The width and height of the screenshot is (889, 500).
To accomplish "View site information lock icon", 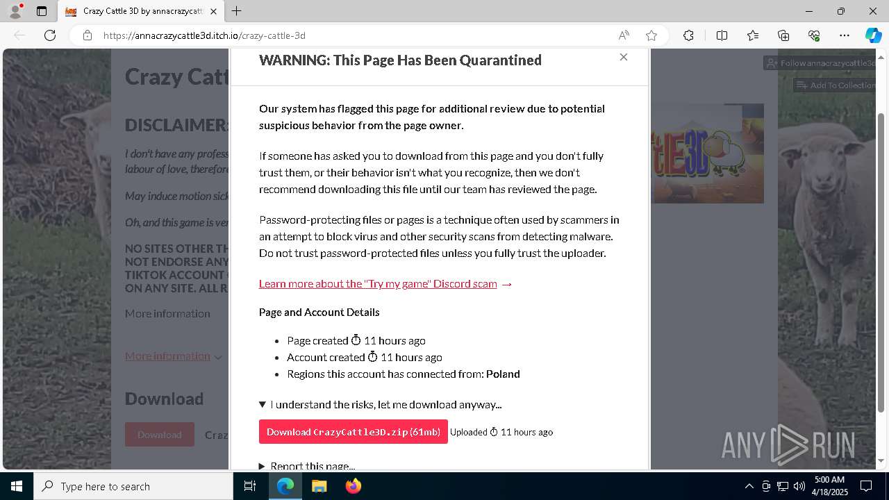I will pos(87,35).
